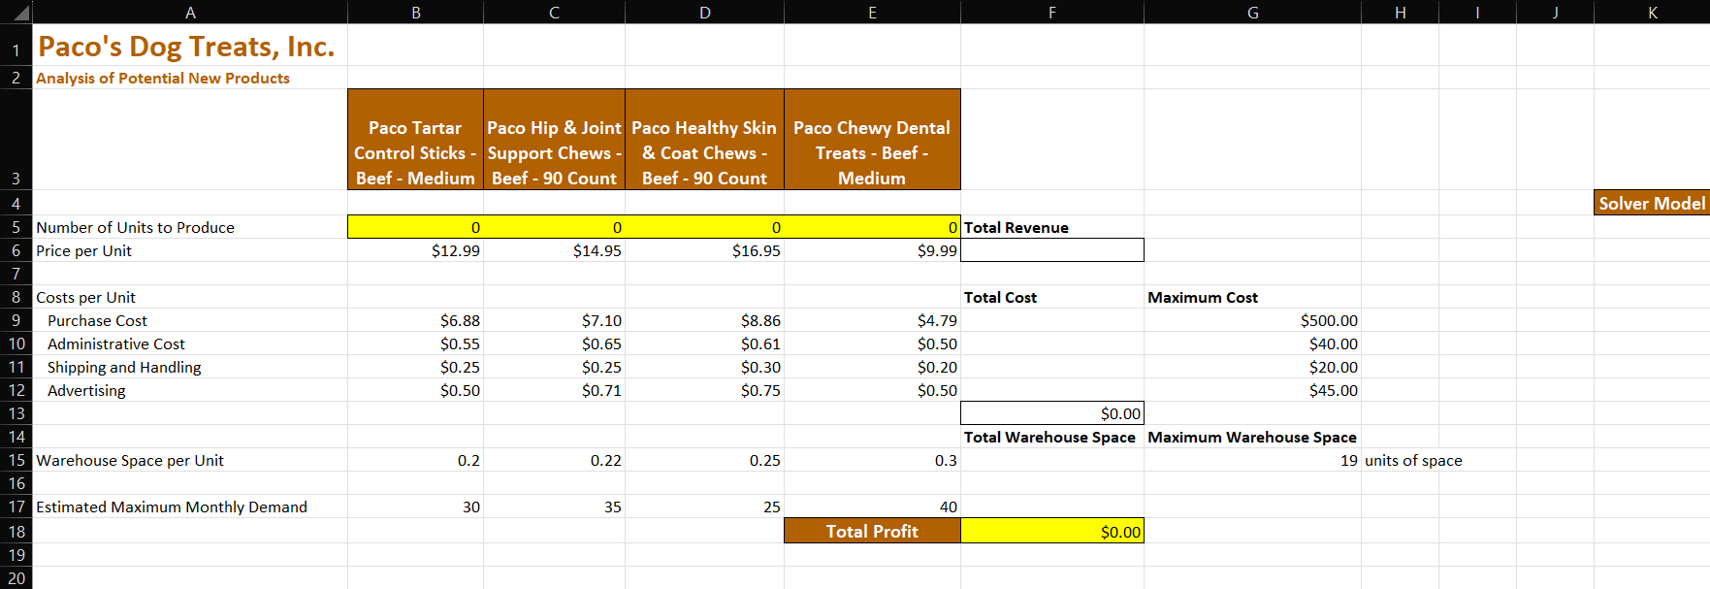
Task: Click the Costs per Unit label
Action: coord(85,297)
